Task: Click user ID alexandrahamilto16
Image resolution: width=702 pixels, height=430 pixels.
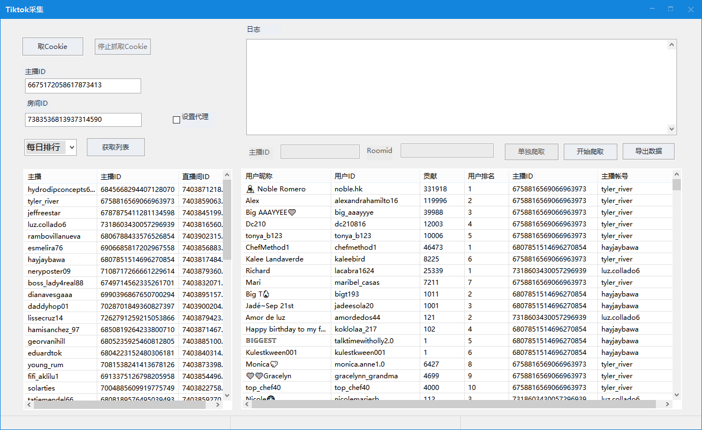Action: [366, 201]
